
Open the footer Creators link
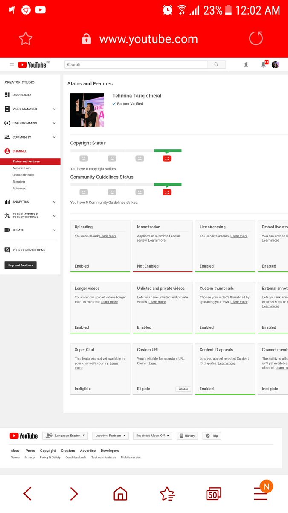pos(68,451)
